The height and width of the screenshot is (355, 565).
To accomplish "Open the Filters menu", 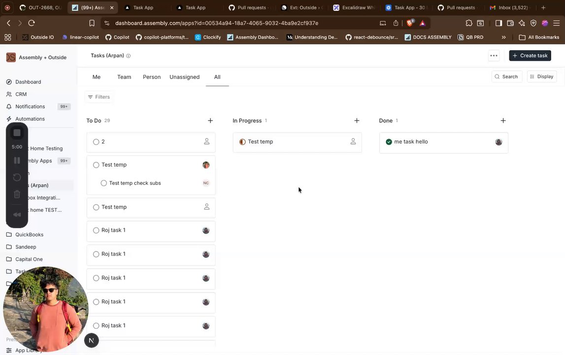I will pos(99,97).
